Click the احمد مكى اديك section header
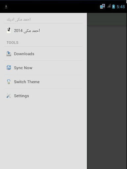Viewport: 127px width, 169px height. (18, 19)
